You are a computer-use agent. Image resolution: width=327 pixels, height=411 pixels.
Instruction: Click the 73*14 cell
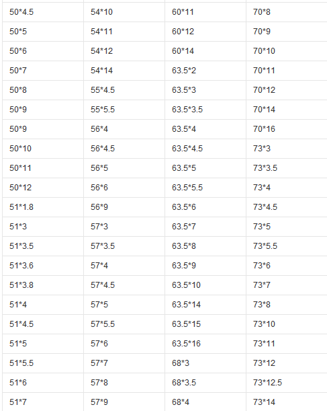coord(287,402)
